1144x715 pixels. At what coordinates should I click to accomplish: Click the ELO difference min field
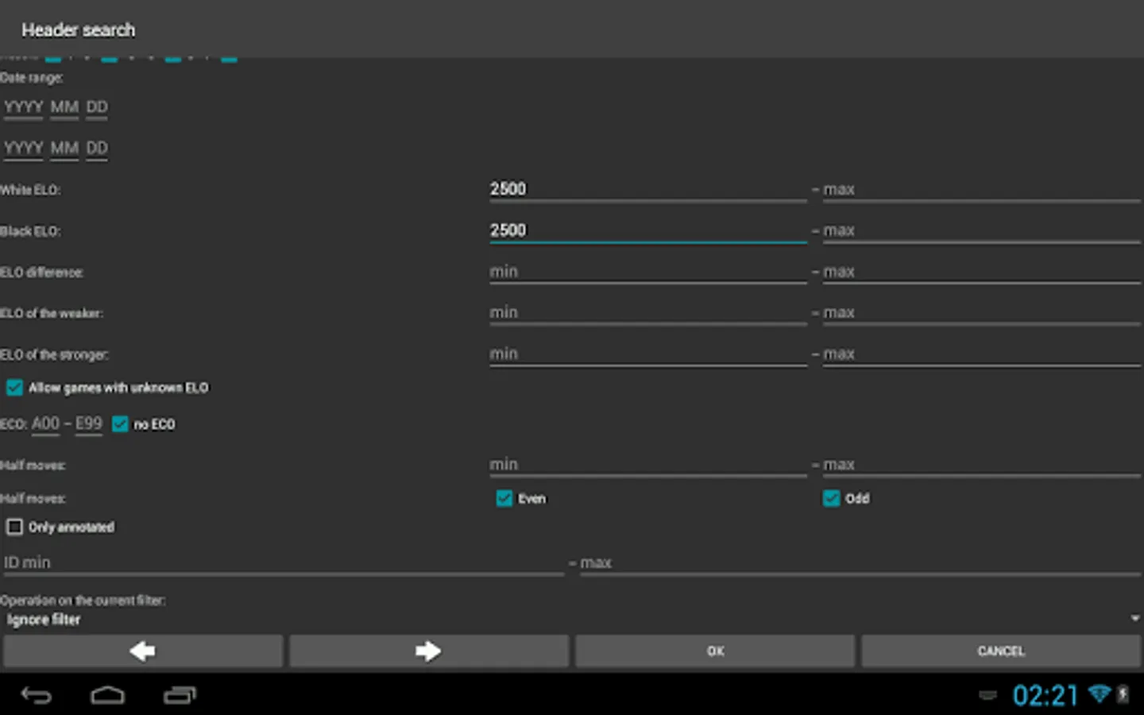tap(647, 272)
